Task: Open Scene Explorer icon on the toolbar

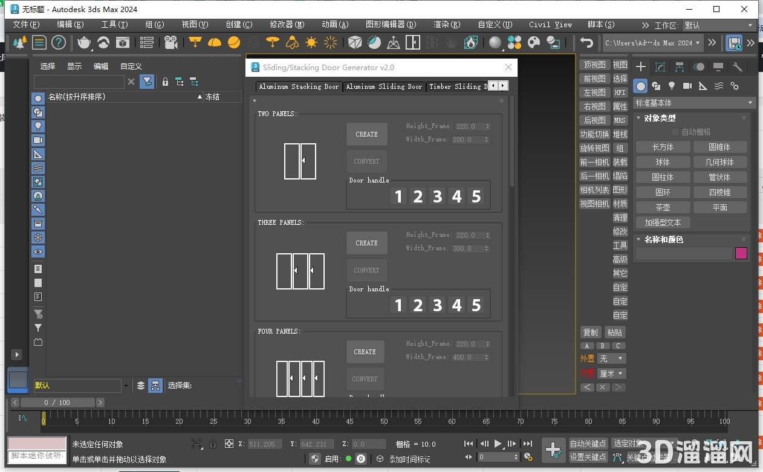Action: pyautogui.click(x=147, y=42)
